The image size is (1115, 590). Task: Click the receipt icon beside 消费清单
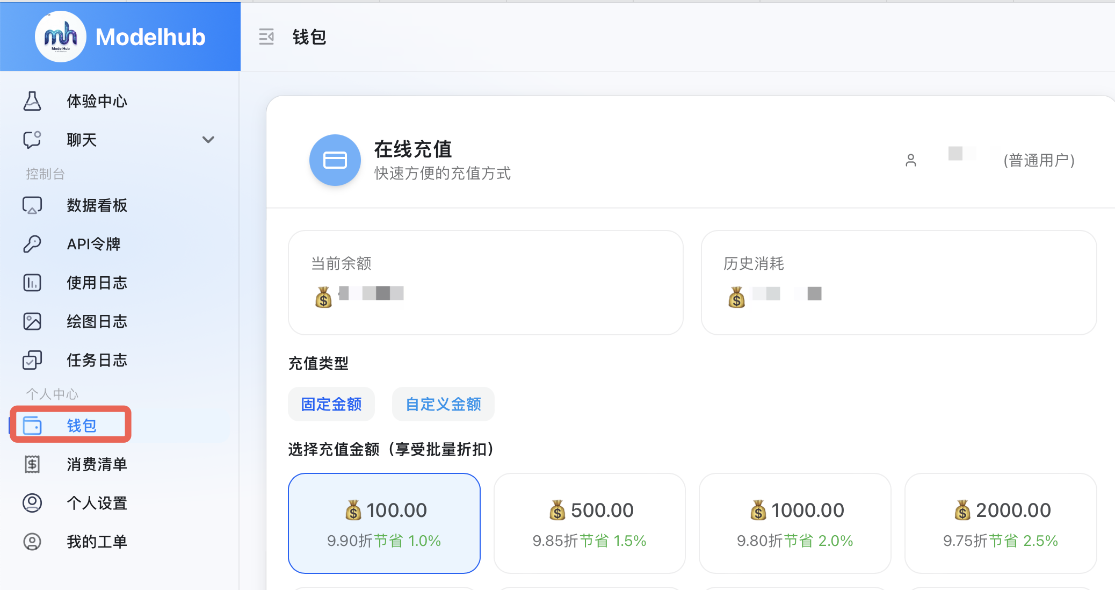[x=32, y=464]
